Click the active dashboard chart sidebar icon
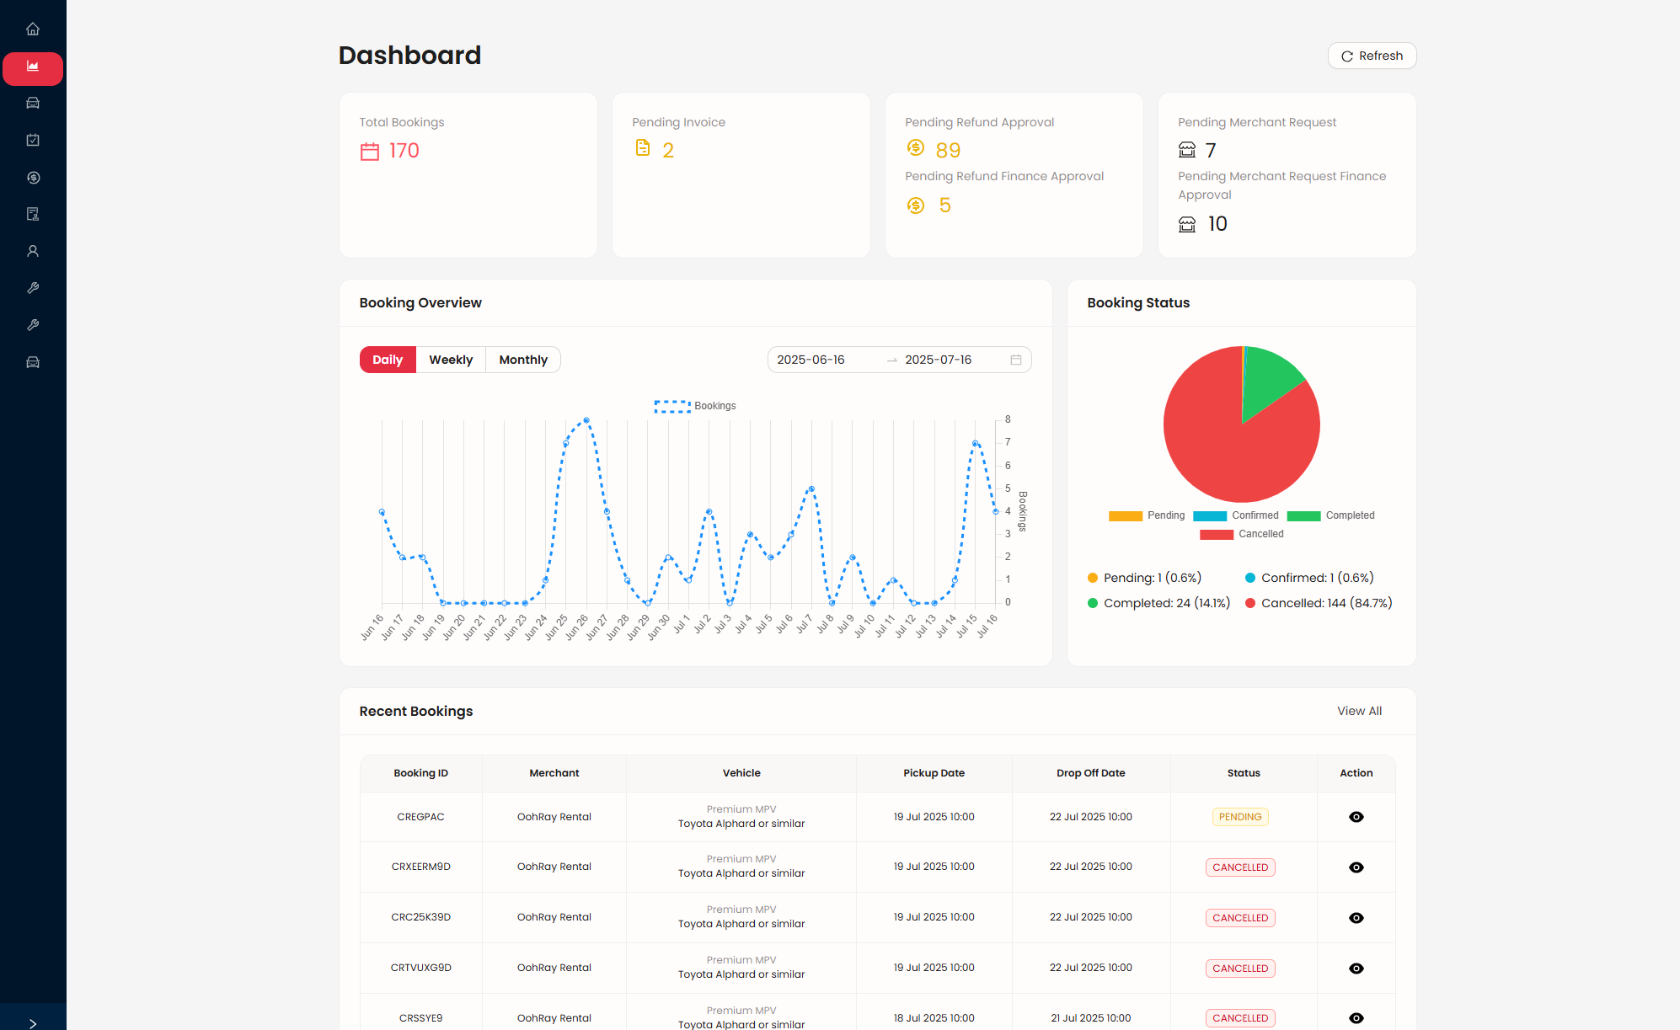 33,67
